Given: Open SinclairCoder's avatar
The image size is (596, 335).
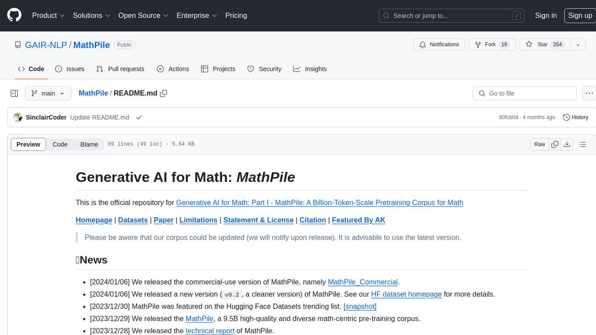Looking at the screenshot, I should tap(18, 117).
